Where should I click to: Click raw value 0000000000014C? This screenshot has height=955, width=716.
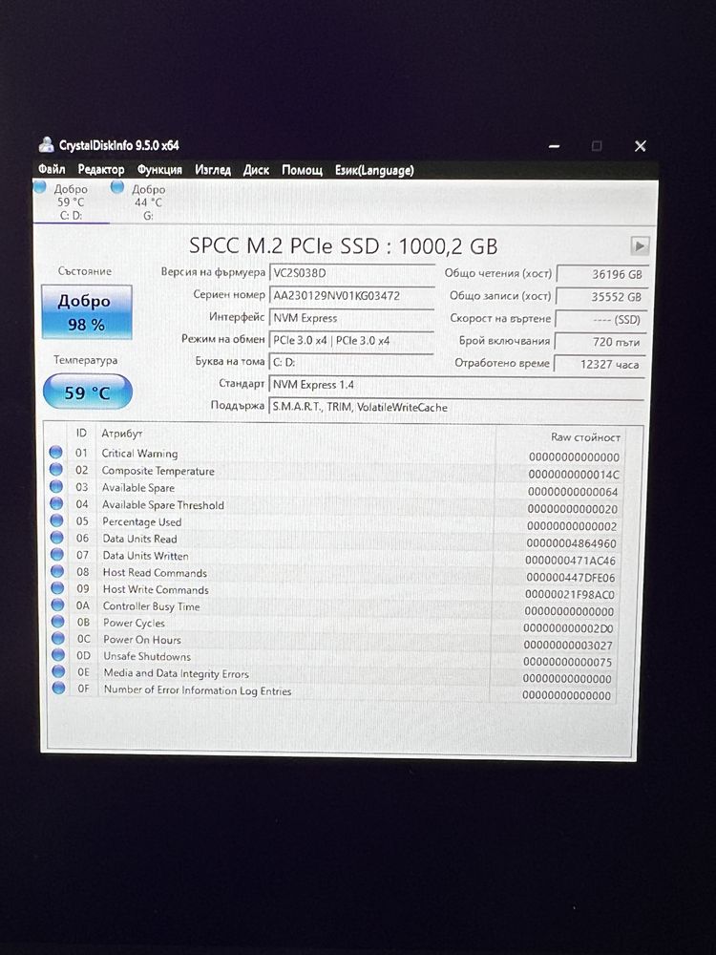point(574,475)
